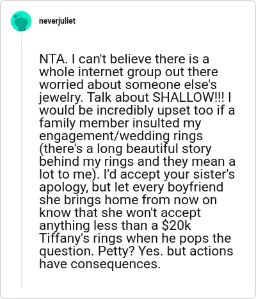Click the word "Tiffany's" in the comment
This screenshot has height=299, width=256.
[x=65, y=238]
